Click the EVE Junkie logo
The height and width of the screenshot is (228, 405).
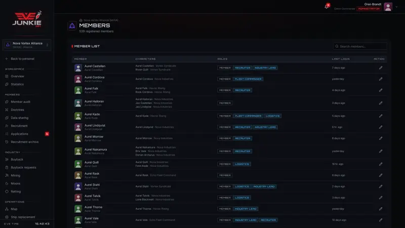tap(27, 19)
